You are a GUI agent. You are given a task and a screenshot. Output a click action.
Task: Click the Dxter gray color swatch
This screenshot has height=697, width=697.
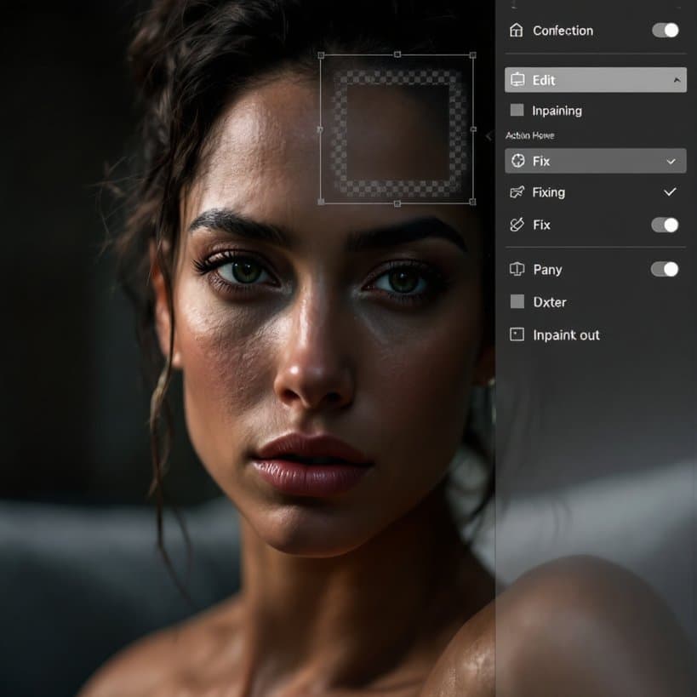click(x=517, y=301)
